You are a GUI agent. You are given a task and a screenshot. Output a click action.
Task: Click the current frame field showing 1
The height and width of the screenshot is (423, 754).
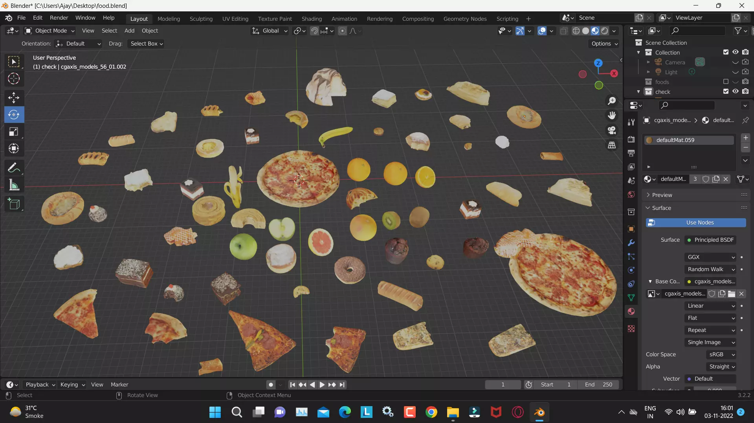click(x=503, y=385)
